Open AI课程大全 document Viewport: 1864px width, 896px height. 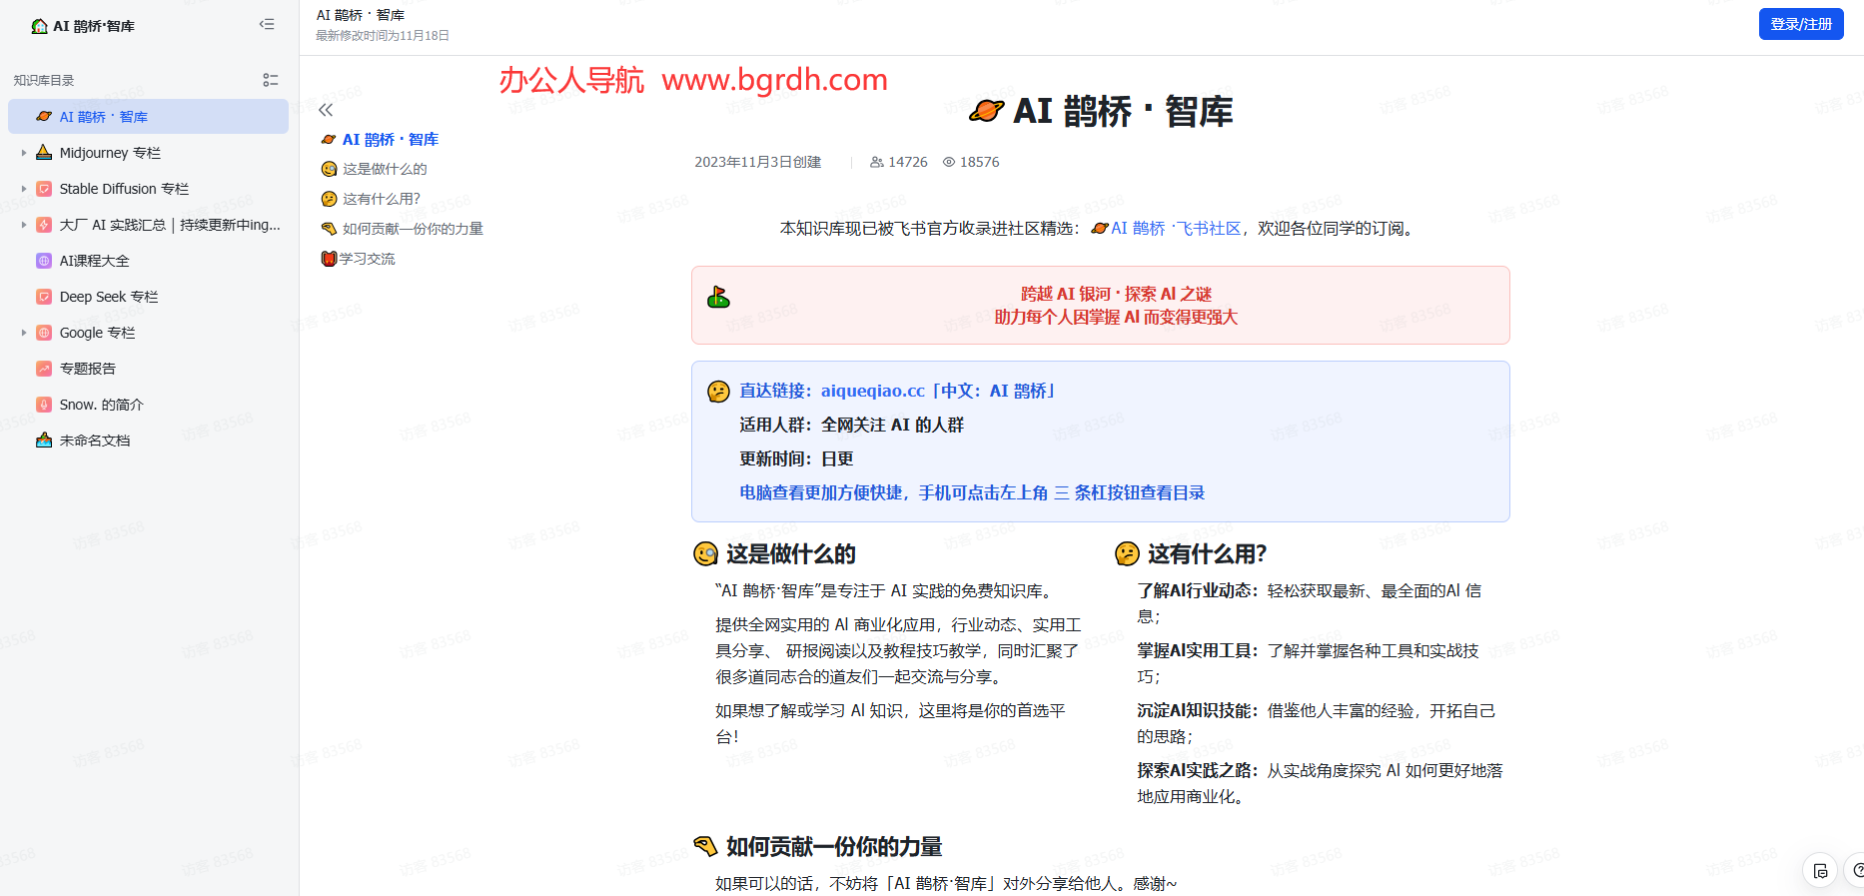pos(94,261)
